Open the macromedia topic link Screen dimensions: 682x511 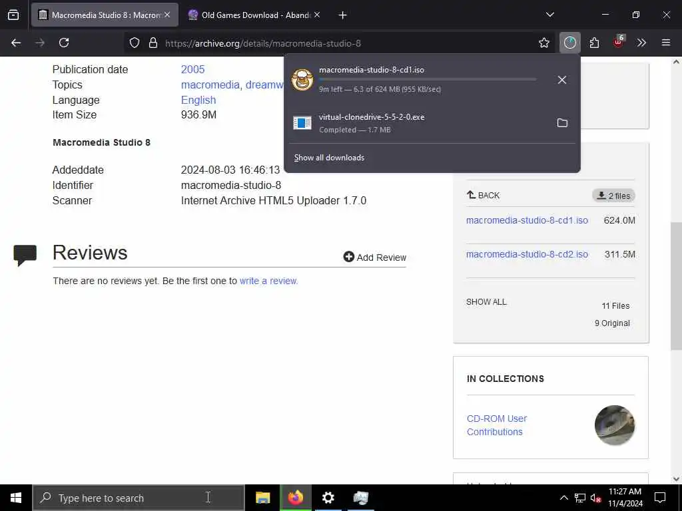click(x=210, y=85)
